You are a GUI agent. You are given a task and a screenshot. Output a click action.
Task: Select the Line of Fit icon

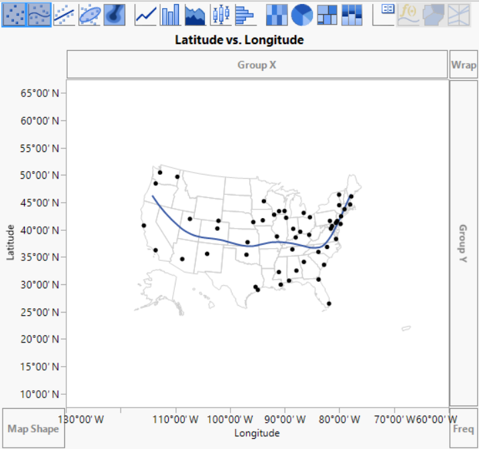point(64,13)
